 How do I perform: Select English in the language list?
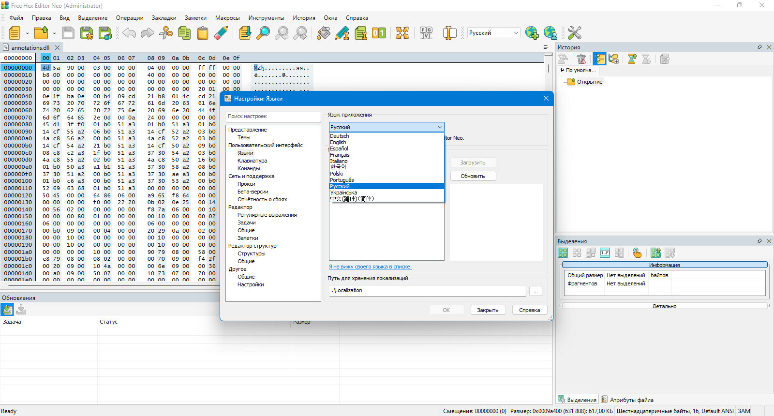pyautogui.click(x=387, y=142)
